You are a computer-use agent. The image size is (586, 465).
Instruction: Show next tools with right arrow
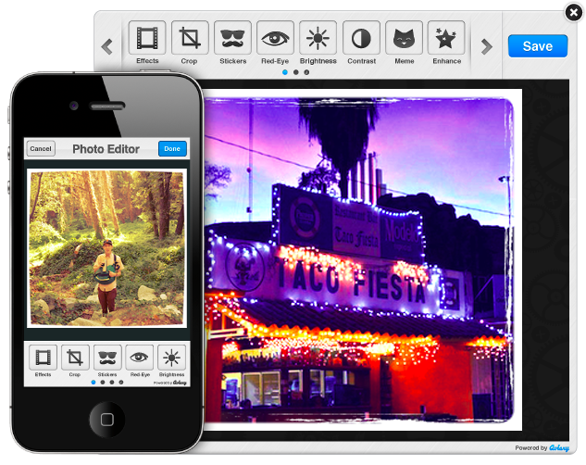[486, 46]
